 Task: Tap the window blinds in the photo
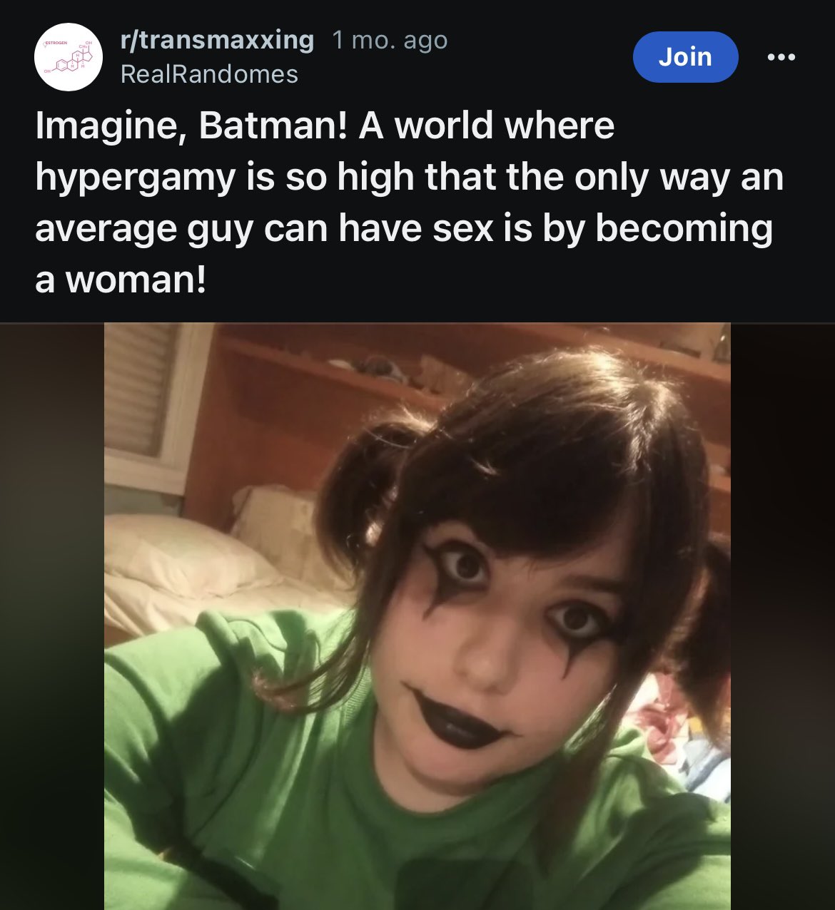coord(140,389)
